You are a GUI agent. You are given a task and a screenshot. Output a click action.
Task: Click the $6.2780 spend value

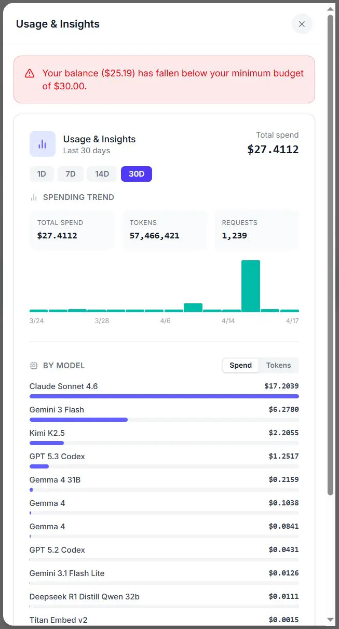[x=283, y=410]
